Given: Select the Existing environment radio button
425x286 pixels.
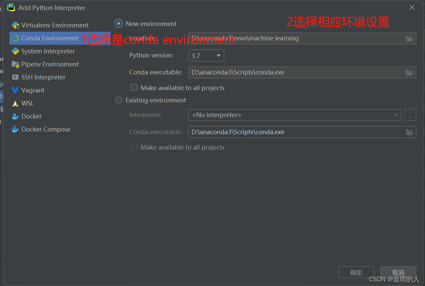Looking at the screenshot, I should pyautogui.click(x=119, y=100).
